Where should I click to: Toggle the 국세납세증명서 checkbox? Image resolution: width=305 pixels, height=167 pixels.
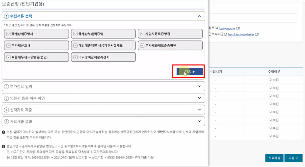(x=9, y=34)
